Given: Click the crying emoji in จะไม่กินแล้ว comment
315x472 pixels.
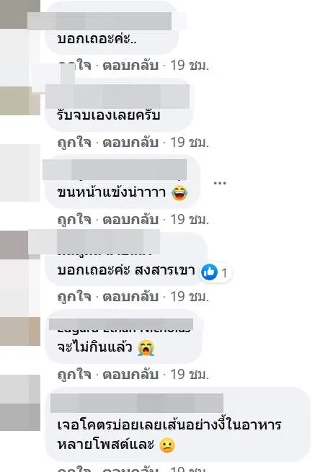Looking at the screenshot, I should pos(146,348).
